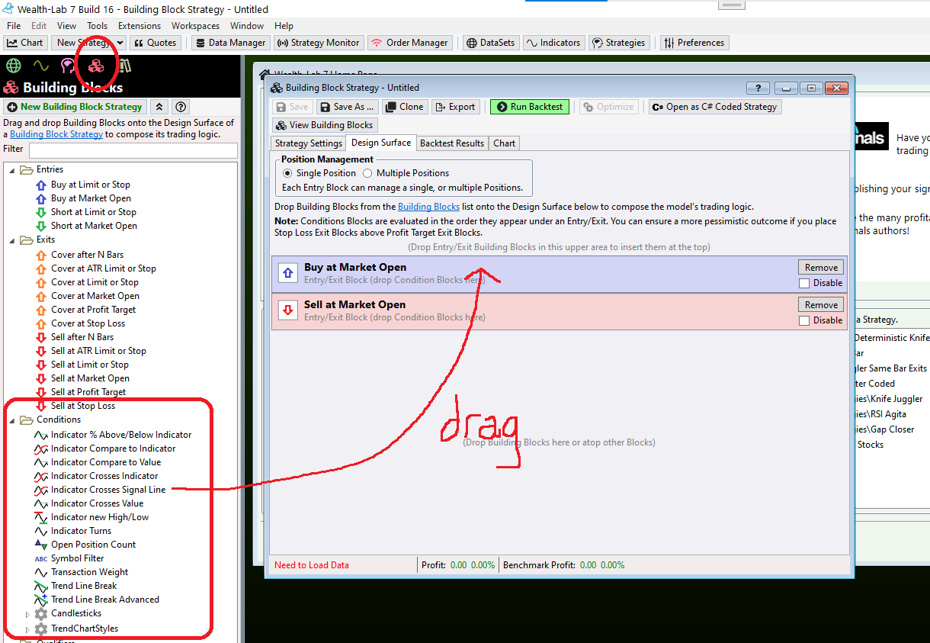The width and height of the screenshot is (930, 643).
Task: Click the Strategies toolbar button
Action: click(618, 43)
